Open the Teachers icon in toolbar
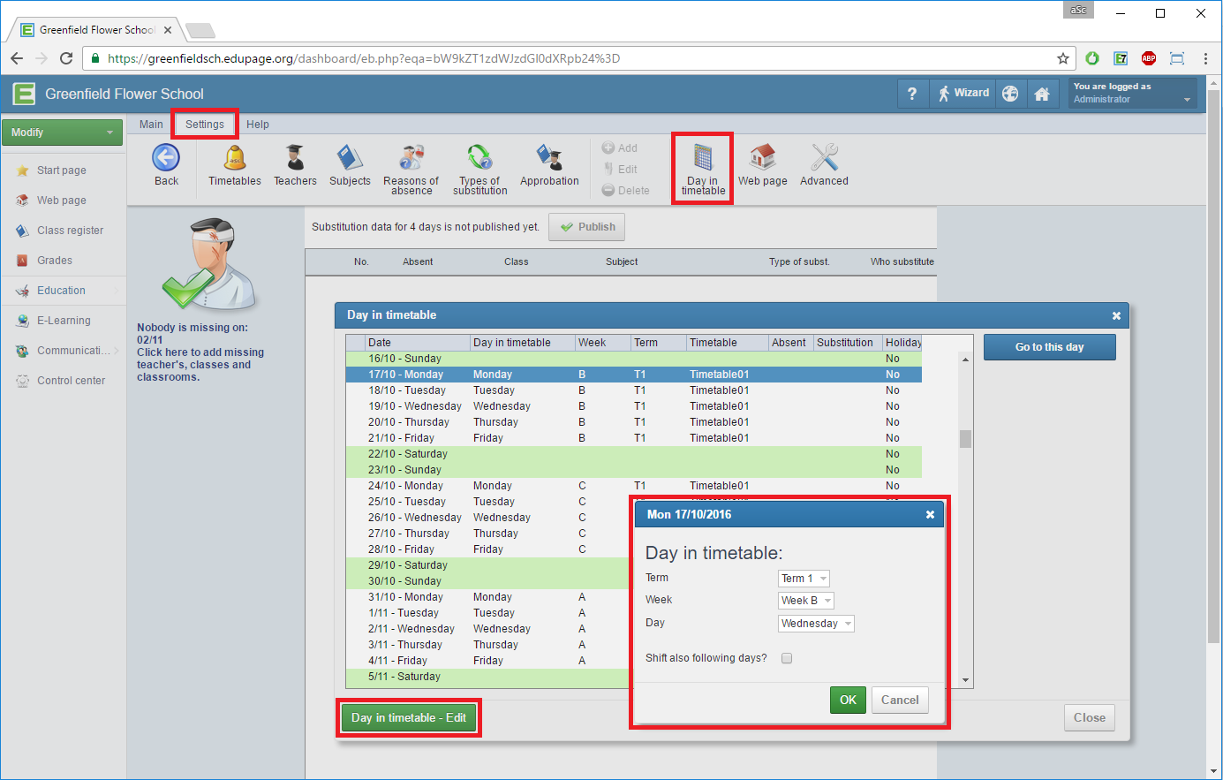Image resolution: width=1223 pixels, height=780 pixels. [x=295, y=159]
